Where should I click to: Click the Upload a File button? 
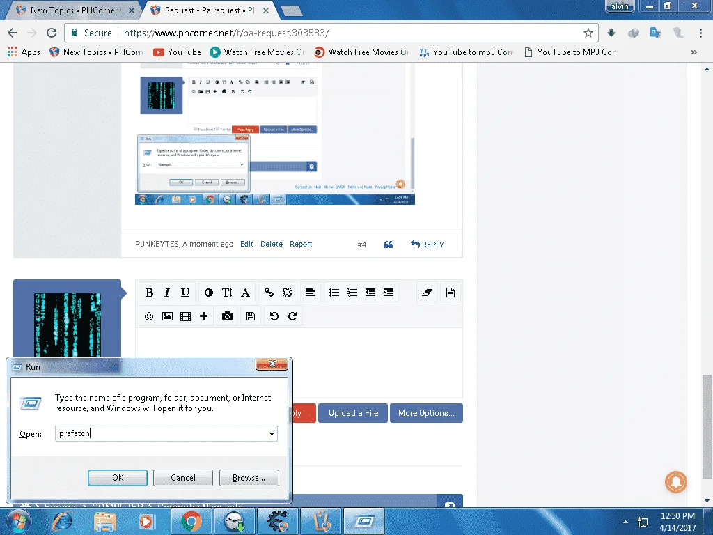pos(353,413)
